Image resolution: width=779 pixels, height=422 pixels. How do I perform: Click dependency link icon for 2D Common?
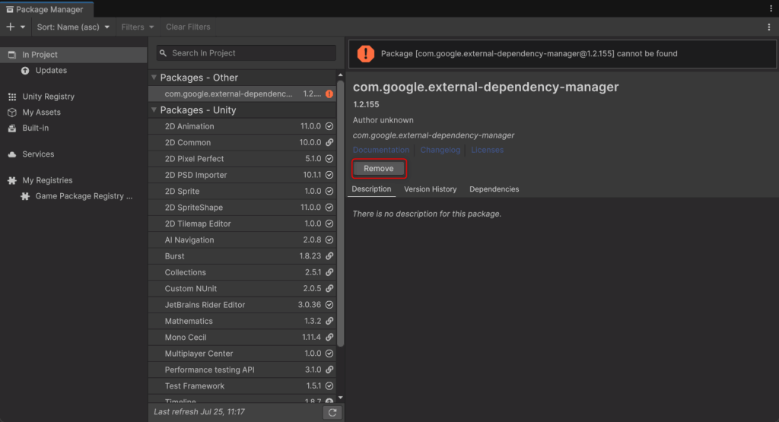click(x=329, y=142)
